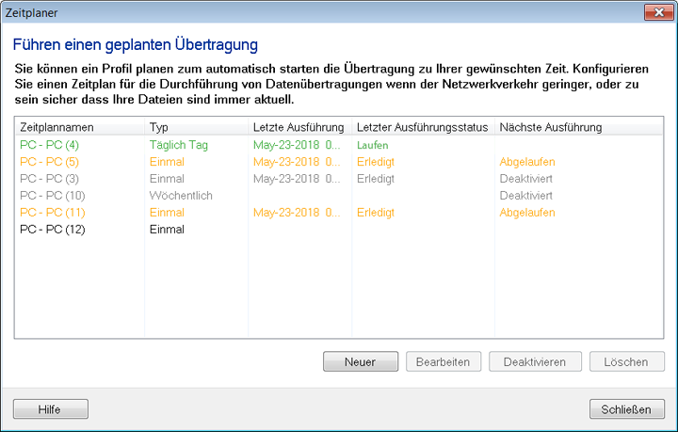Close the Zeitplaner window with X
The height and width of the screenshot is (432, 678).
[x=655, y=12]
